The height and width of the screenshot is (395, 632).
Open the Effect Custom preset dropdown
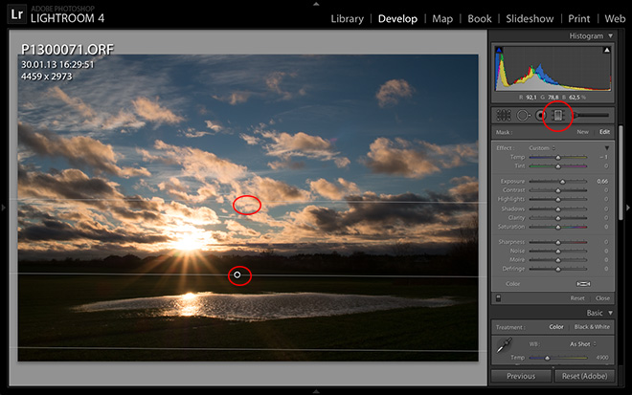point(542,148)
